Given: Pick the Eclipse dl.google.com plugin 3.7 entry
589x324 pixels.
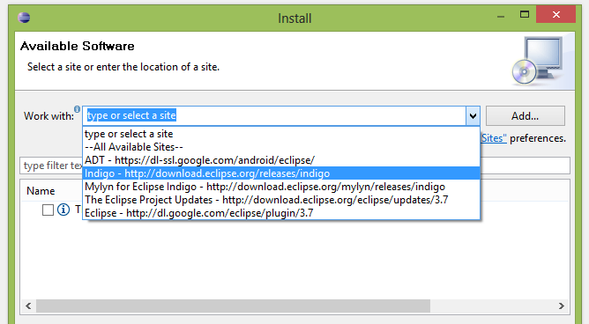Looking at the screenshot, I should (x=281, y=213).
